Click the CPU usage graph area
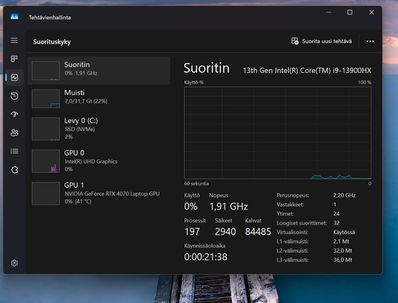The height and width of the screenshot is (303, 398). pyautogui.click(x=277, y=133)
